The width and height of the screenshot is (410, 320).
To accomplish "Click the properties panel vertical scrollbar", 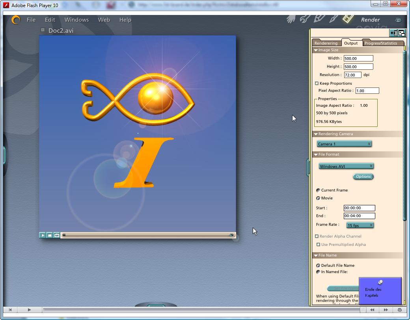I will click(x=404, y=135).
